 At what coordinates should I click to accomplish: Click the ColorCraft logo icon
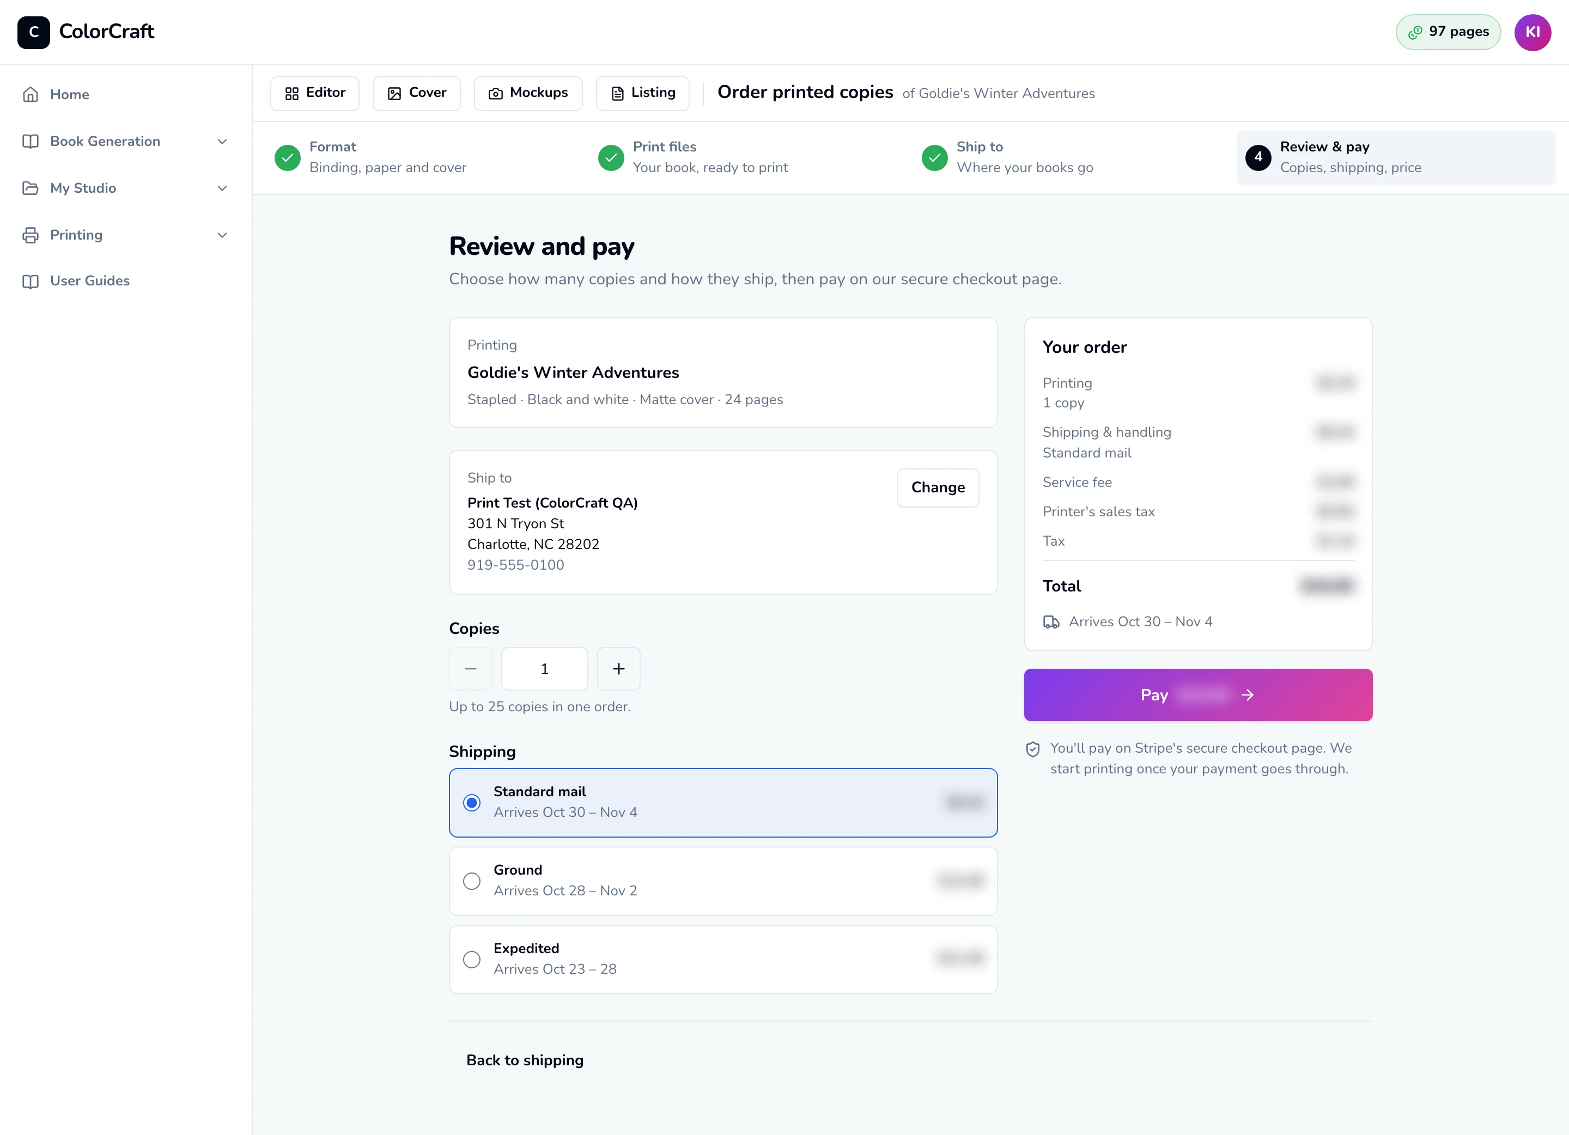point(33,32)
